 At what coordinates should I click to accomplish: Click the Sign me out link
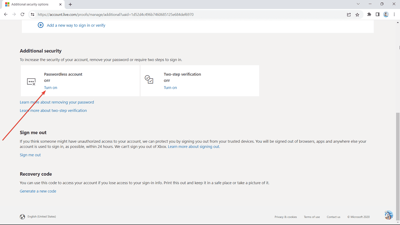[x=30, y=155]
